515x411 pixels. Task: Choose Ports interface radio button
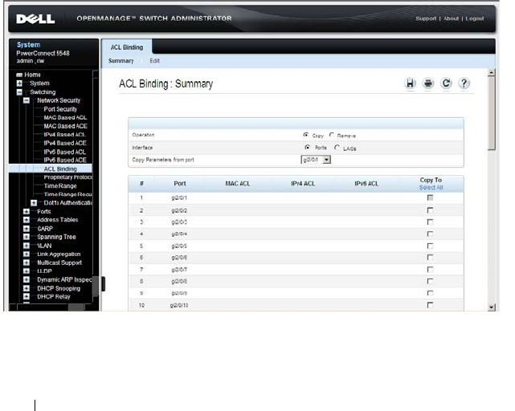pos(307,148)
